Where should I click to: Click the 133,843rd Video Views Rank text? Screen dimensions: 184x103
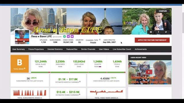point(79,62)
